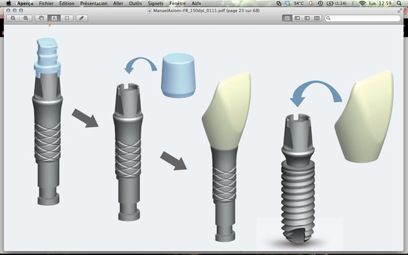Click the zoom out magnifier button
The height and width of the screenshot is (255, 408).
pyautogui.click(x=13, y=18)
